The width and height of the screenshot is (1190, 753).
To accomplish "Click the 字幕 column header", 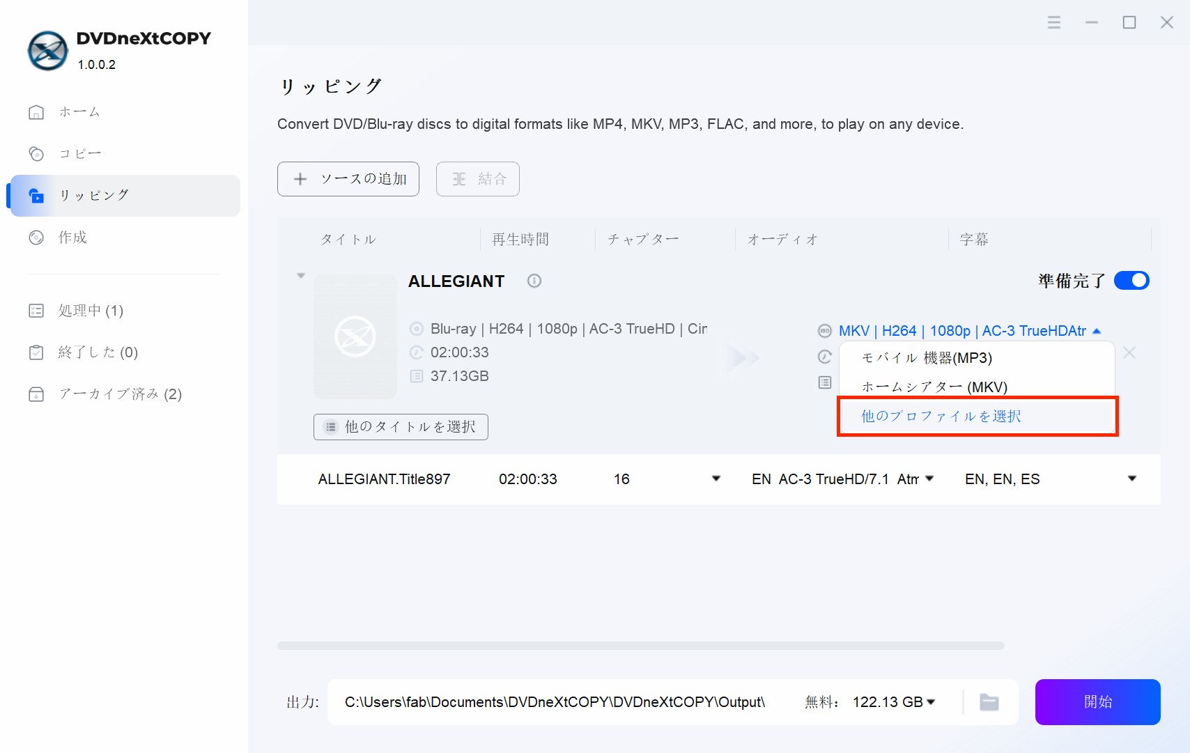I will pos(974,240).
